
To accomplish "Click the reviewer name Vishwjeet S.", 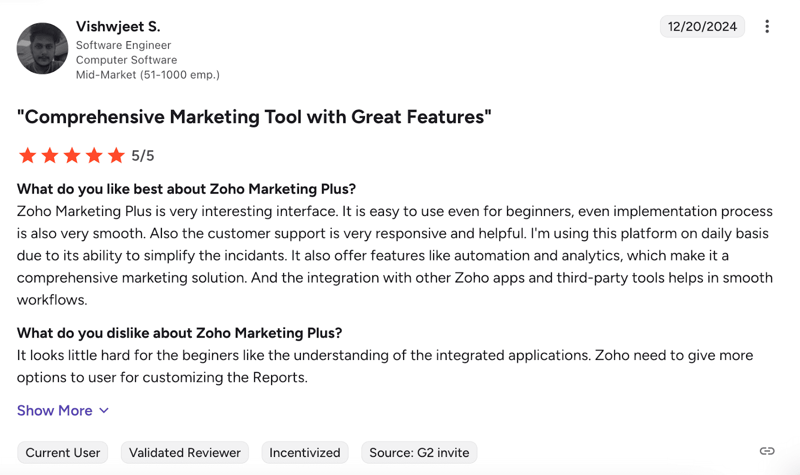I will pyautogui.click(x=118, y=26).
